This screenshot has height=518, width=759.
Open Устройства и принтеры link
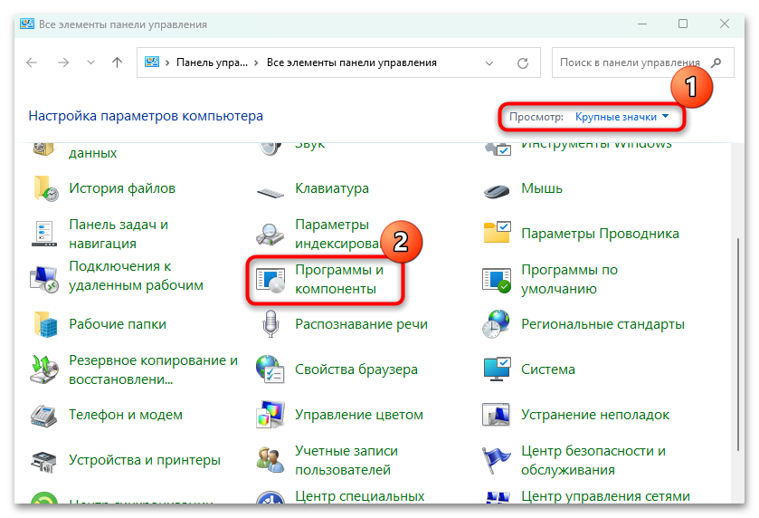pos(145,460)
